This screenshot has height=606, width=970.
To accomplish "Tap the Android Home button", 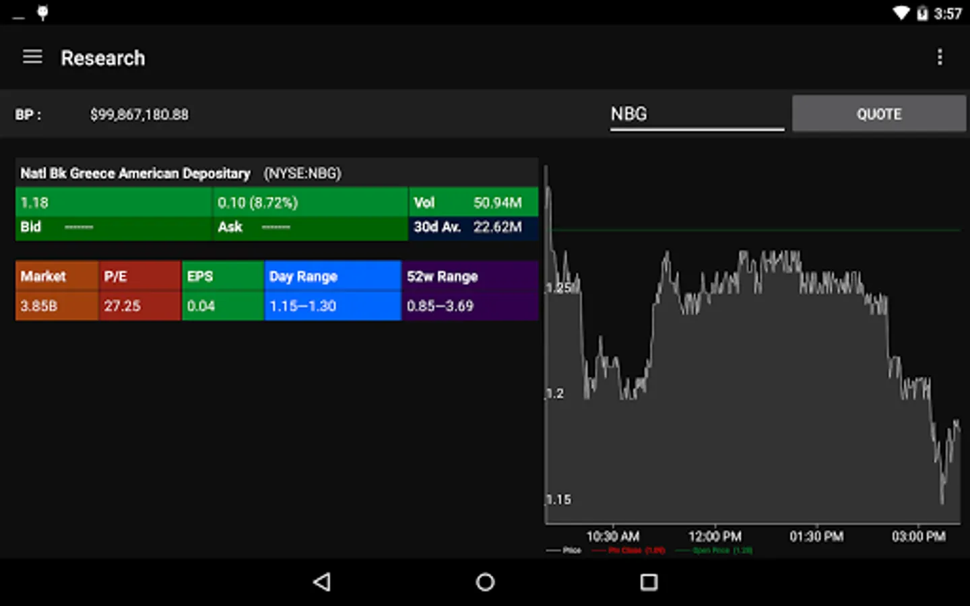I will (x=485, y=582).
